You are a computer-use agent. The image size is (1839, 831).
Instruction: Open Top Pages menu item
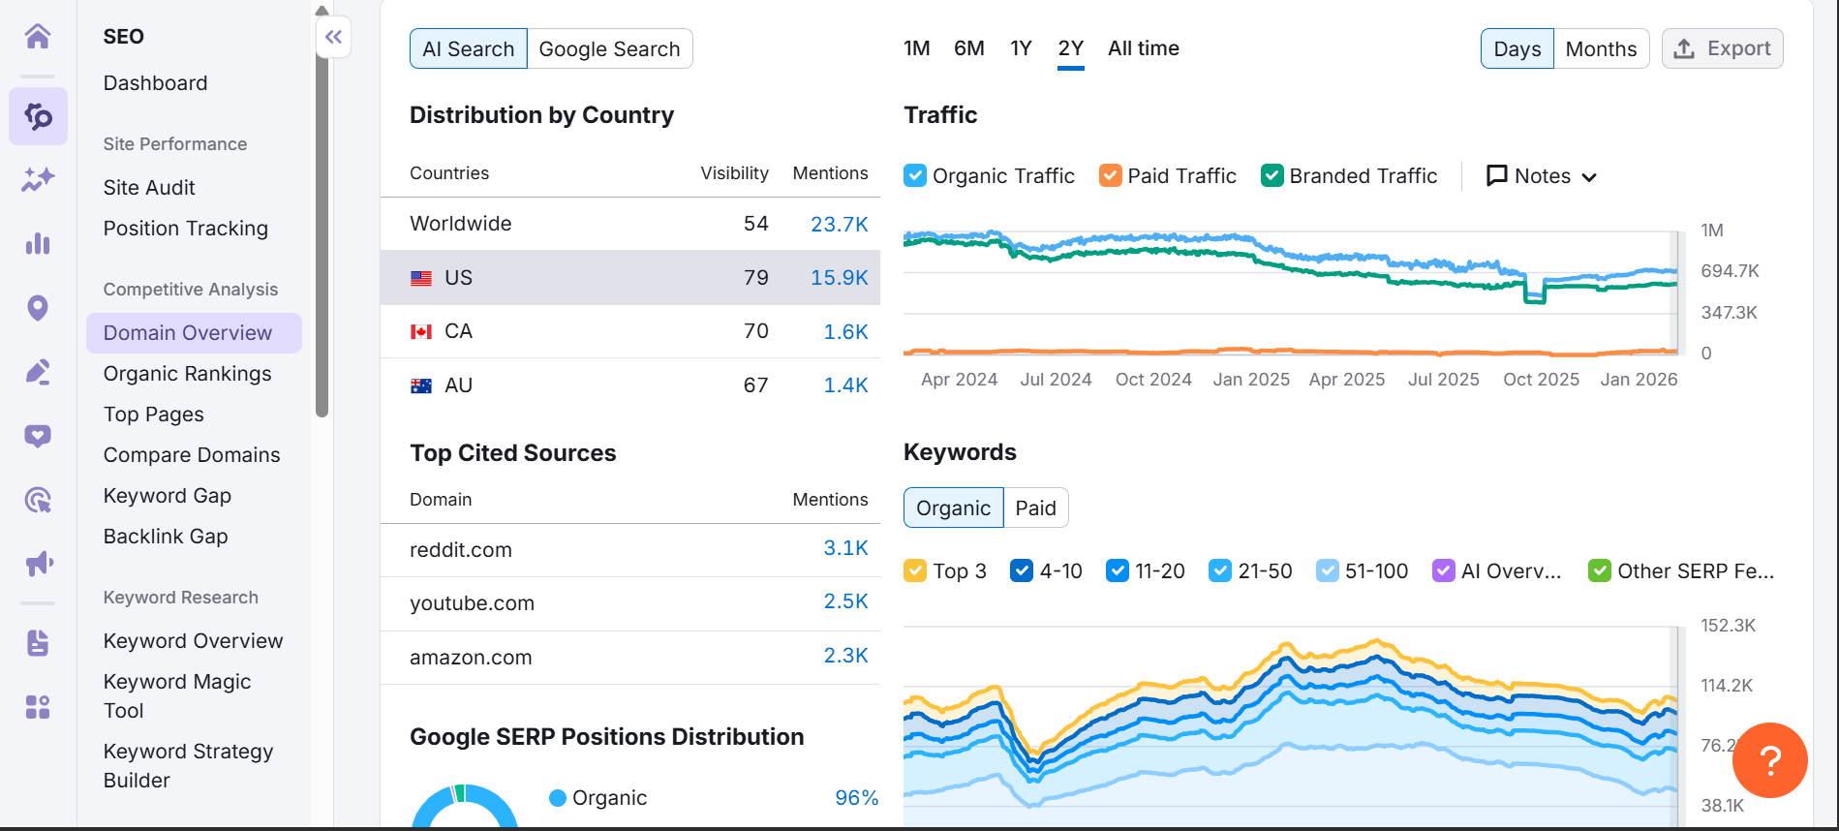[154, 415]
